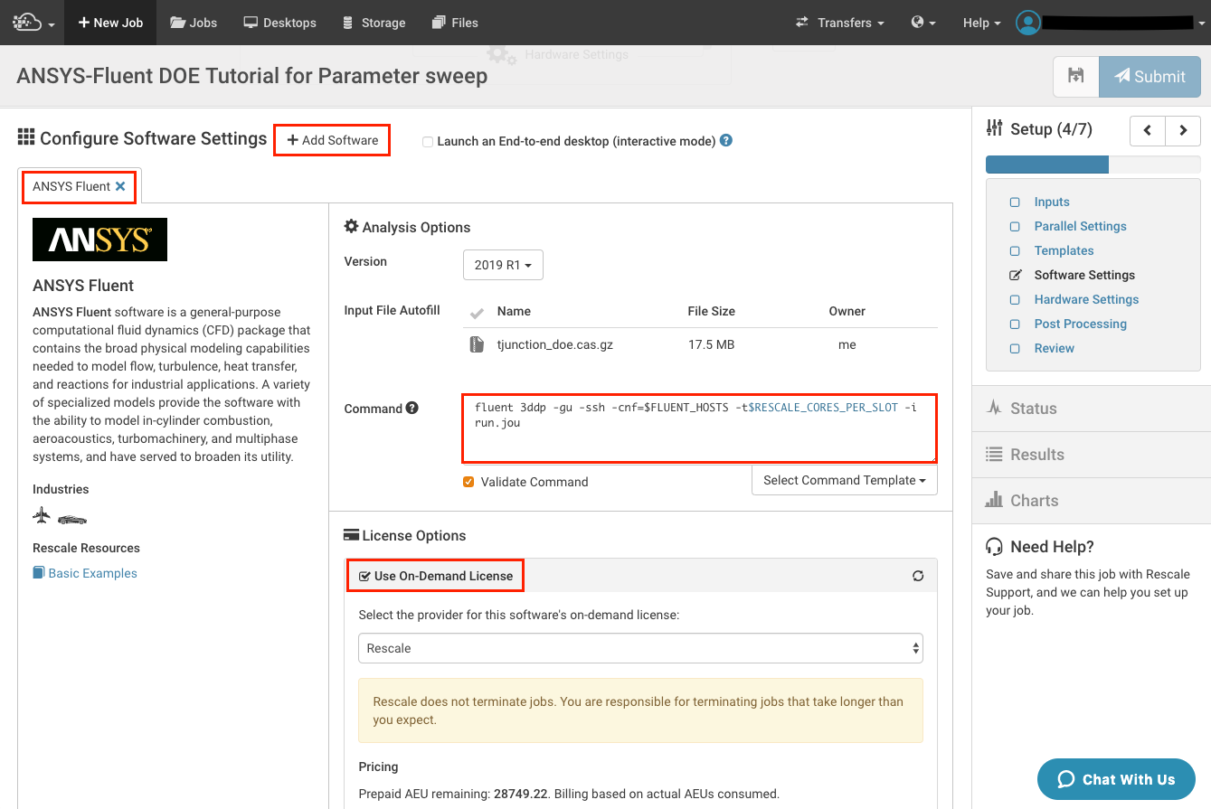
Task: Click the Inputs step checkbox in Setup
Action: [1015, 202]
